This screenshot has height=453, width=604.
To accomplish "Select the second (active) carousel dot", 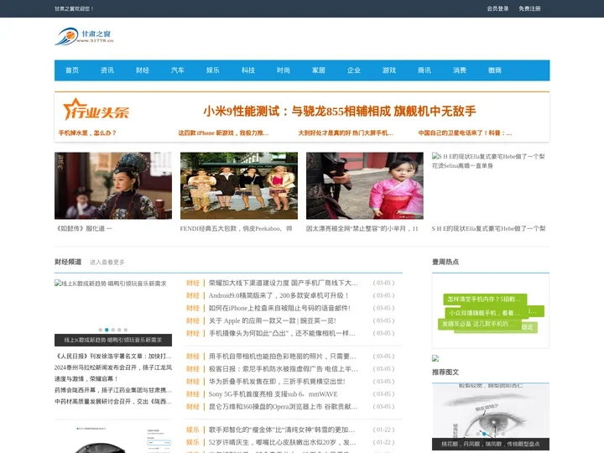I will tap(107, 330).
